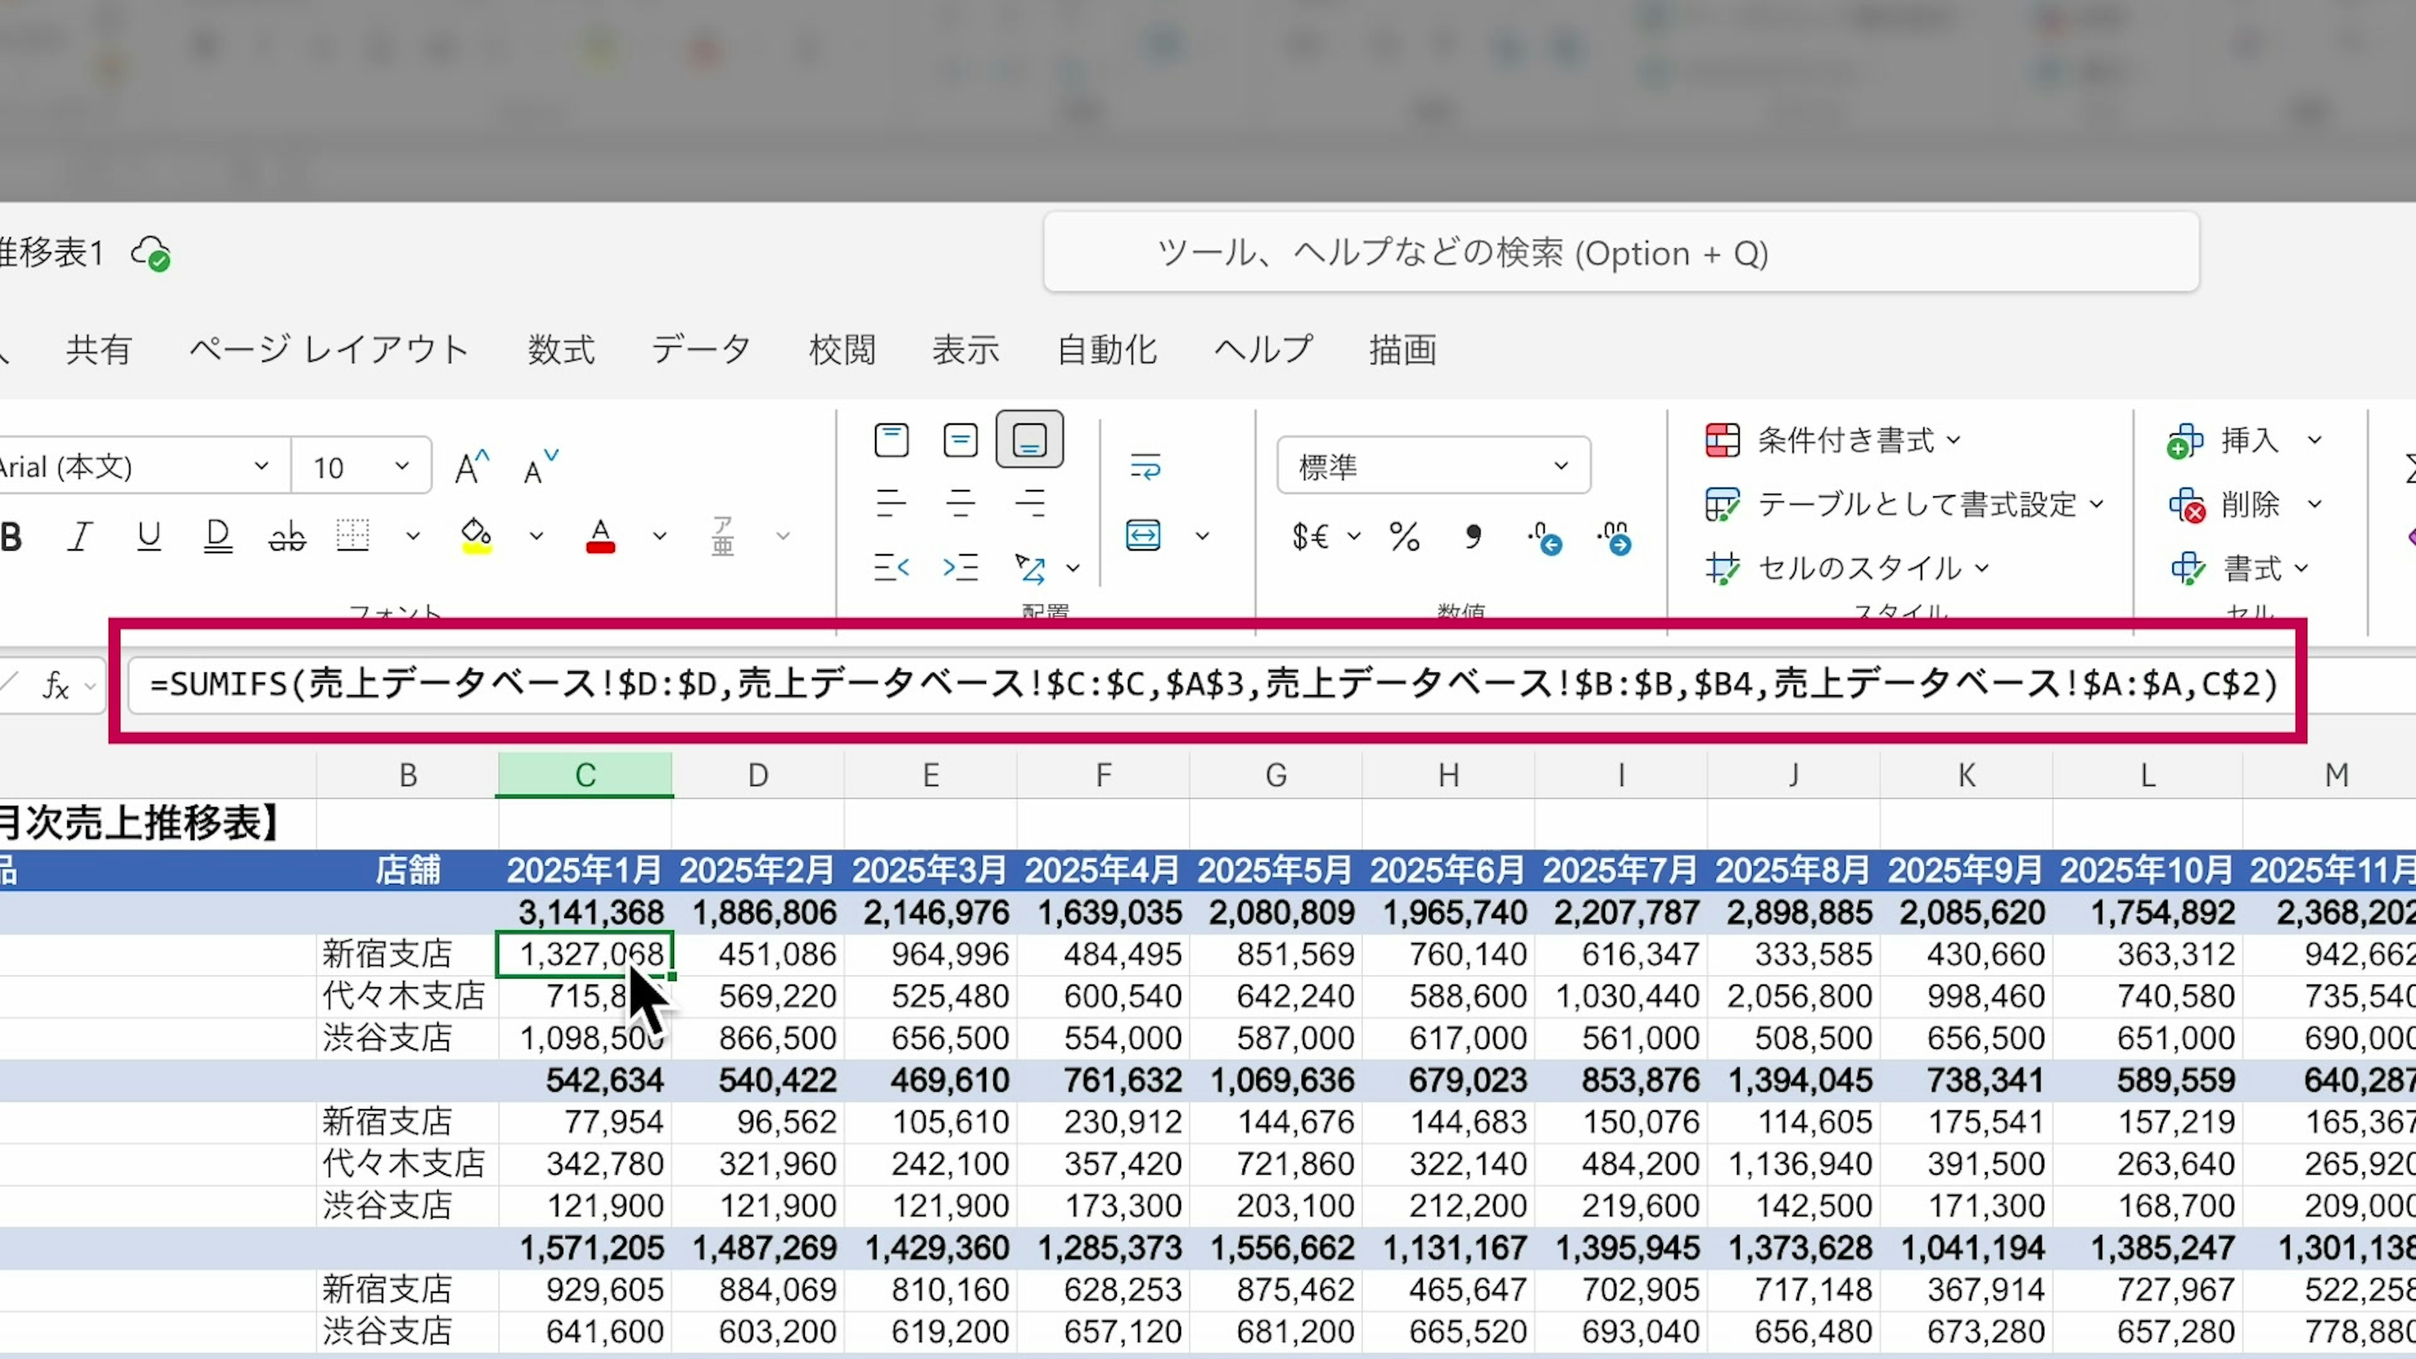
Task: Click the wrap text icon
Action: click(x=1144, y=466)
